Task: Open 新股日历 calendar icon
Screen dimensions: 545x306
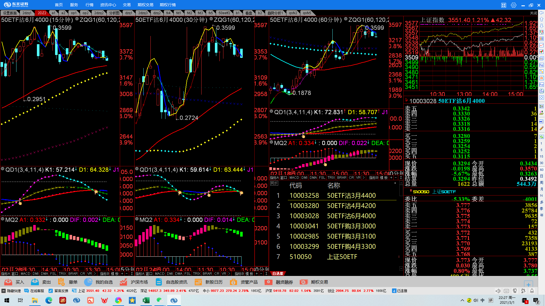Action: (x=198, y=282)
